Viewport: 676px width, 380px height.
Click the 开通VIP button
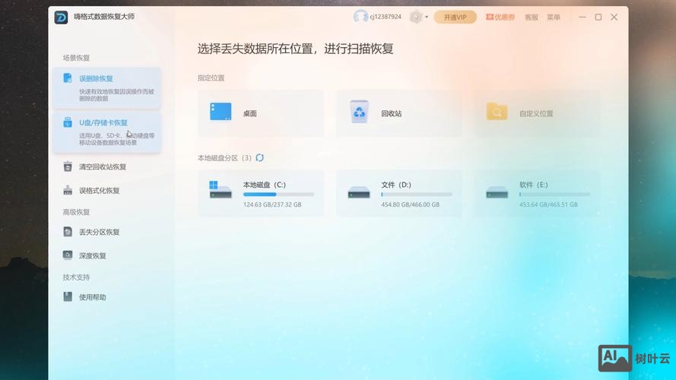coord(455,17)
